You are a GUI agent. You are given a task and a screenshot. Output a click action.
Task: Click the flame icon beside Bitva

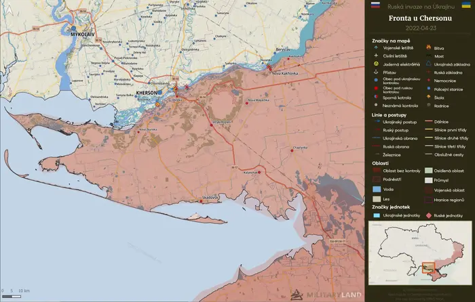(428, 47)
